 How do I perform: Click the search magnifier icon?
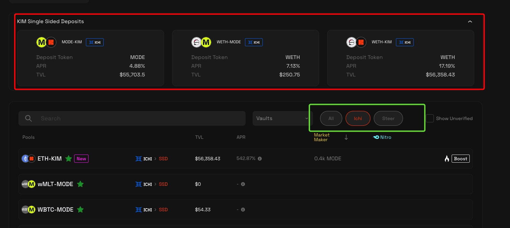click(x=29, y=118)
